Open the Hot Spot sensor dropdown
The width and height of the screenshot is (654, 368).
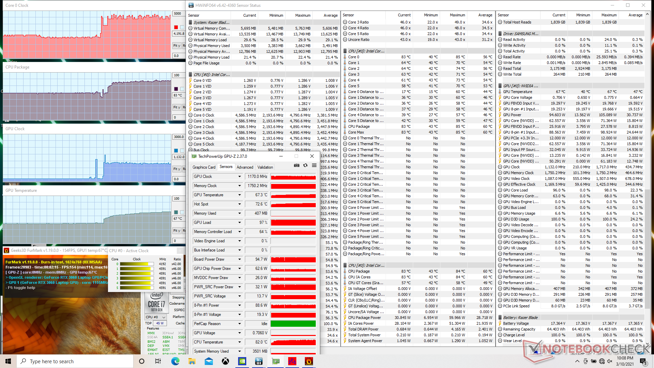[x=239, y=204]
